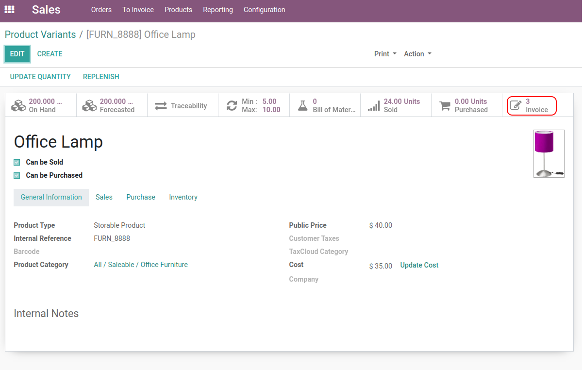Click the Purchased shopping cart icon

445,105
